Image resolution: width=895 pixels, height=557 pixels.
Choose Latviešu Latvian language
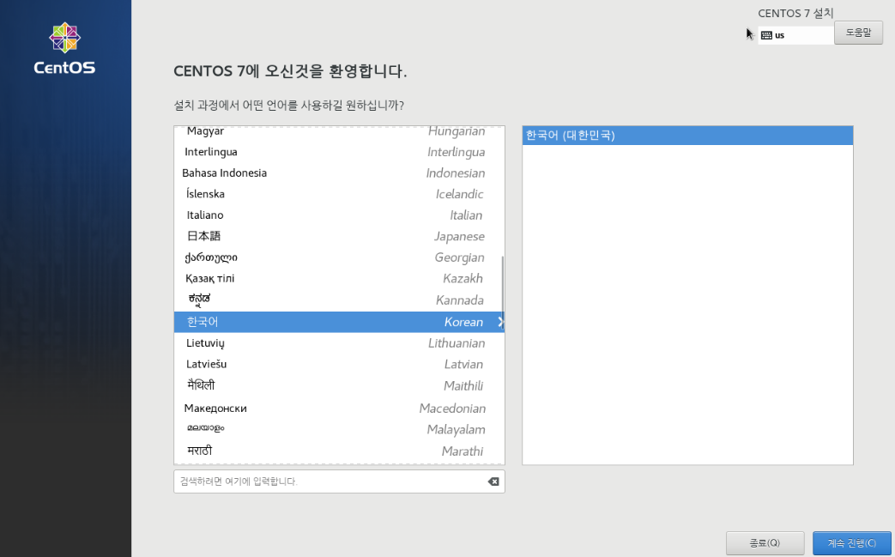339,364
